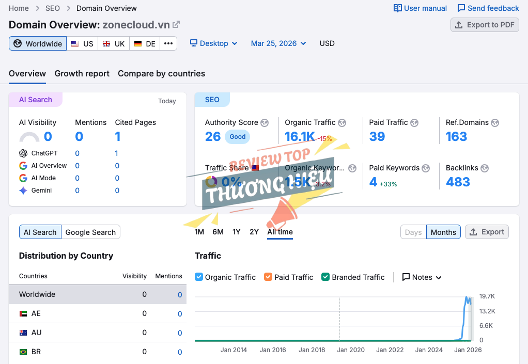Click the Authority Score info icon
528x364 pixels.
[x=265, y=122]
